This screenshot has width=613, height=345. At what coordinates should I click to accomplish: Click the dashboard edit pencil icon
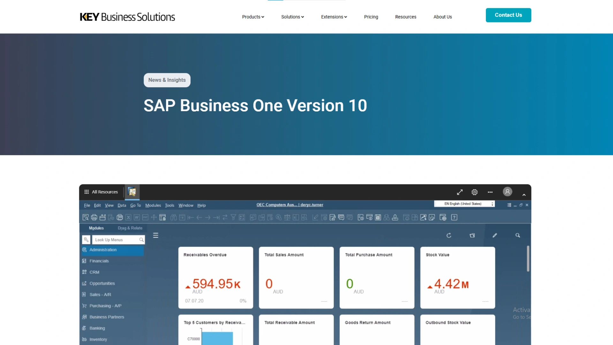point(495,235)
